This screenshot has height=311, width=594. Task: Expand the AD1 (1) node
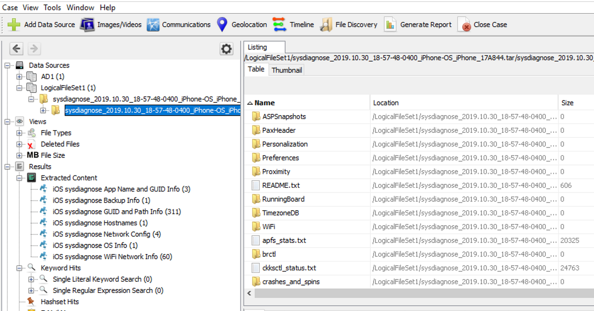click(x=19, y=76)
